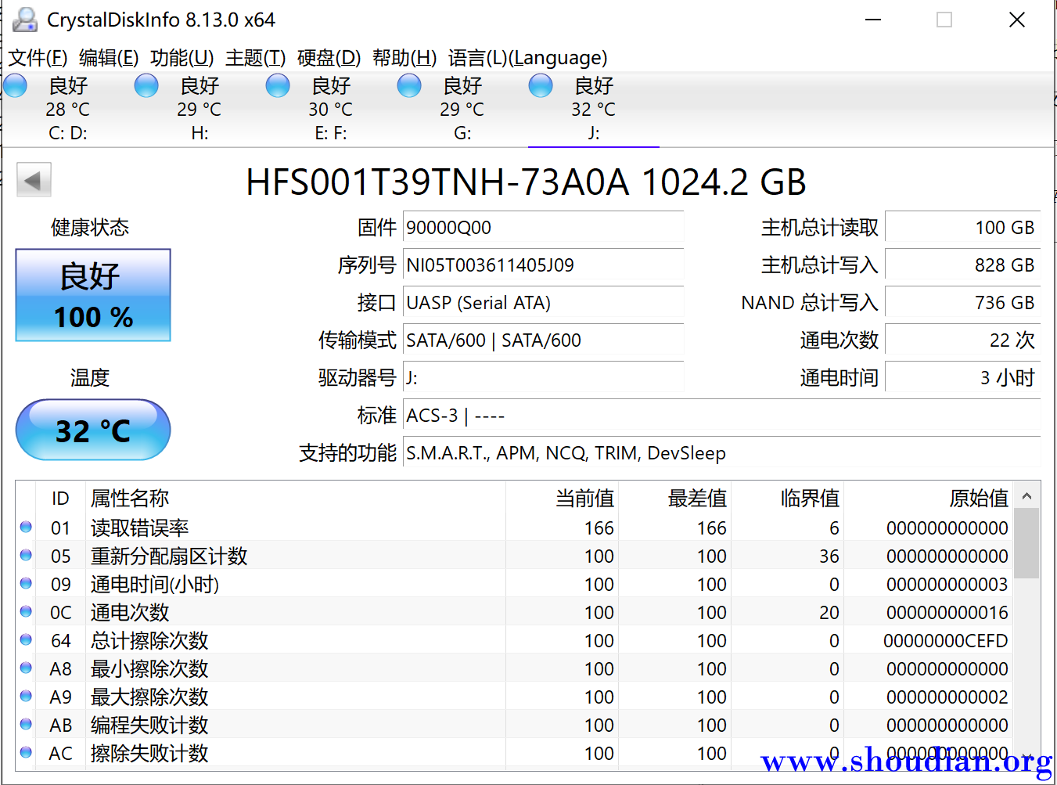Click the 30 °C label of drive E: F:

[330, 110]
